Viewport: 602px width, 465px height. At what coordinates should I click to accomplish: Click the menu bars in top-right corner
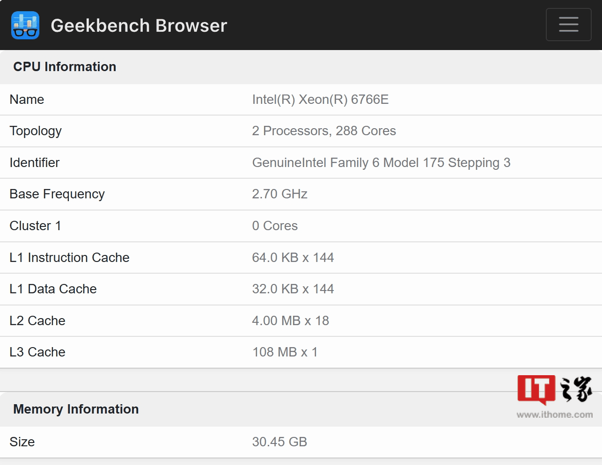pos(568,24)
